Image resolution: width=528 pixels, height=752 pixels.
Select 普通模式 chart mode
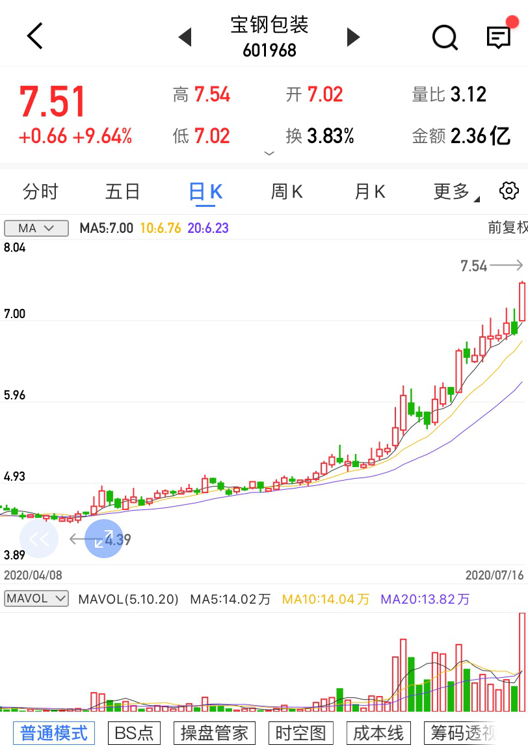(x=54, y=733)
